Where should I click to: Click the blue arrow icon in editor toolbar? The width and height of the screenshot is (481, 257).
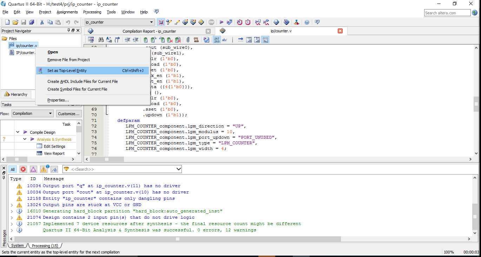tap(240, 40)
